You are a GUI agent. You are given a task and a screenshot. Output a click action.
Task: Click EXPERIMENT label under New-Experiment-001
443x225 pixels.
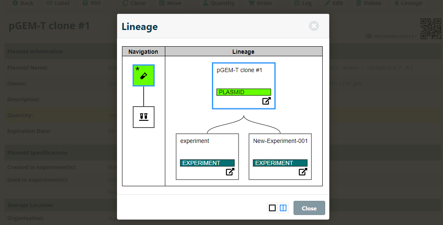280,163
